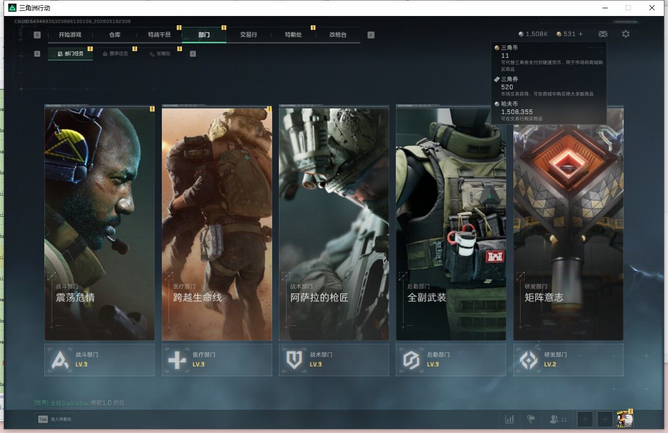Click the 战斗部门 LV.3 panel
This screenshot has width=668, height=433.
(x=99, y=360)
